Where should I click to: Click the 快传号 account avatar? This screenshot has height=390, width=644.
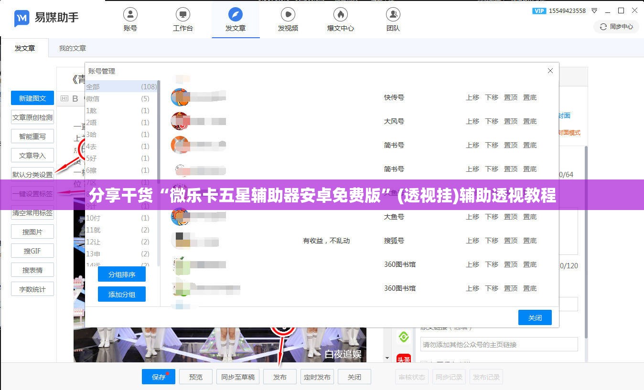tap(180, 97)
